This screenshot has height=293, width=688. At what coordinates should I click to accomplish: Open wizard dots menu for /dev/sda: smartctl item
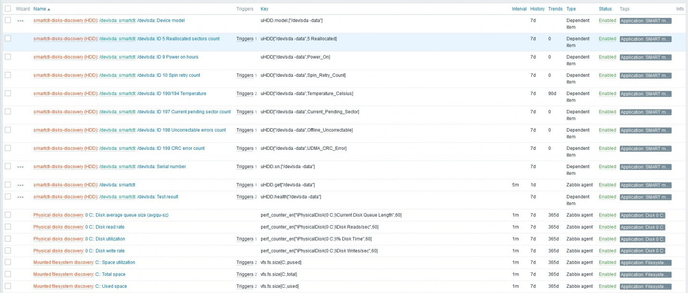pos(20,185)
